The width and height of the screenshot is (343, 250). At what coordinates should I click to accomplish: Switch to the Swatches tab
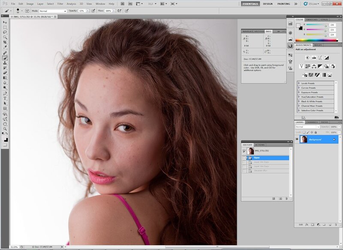[312, 20]
